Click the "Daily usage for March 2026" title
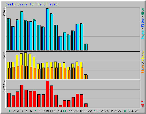 click(31, 4)
